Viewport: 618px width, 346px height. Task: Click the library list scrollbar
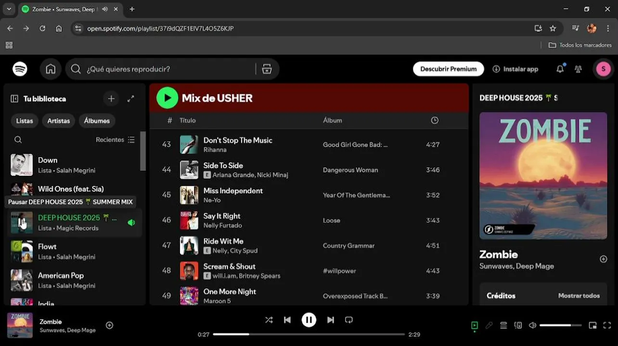point(142,151)
